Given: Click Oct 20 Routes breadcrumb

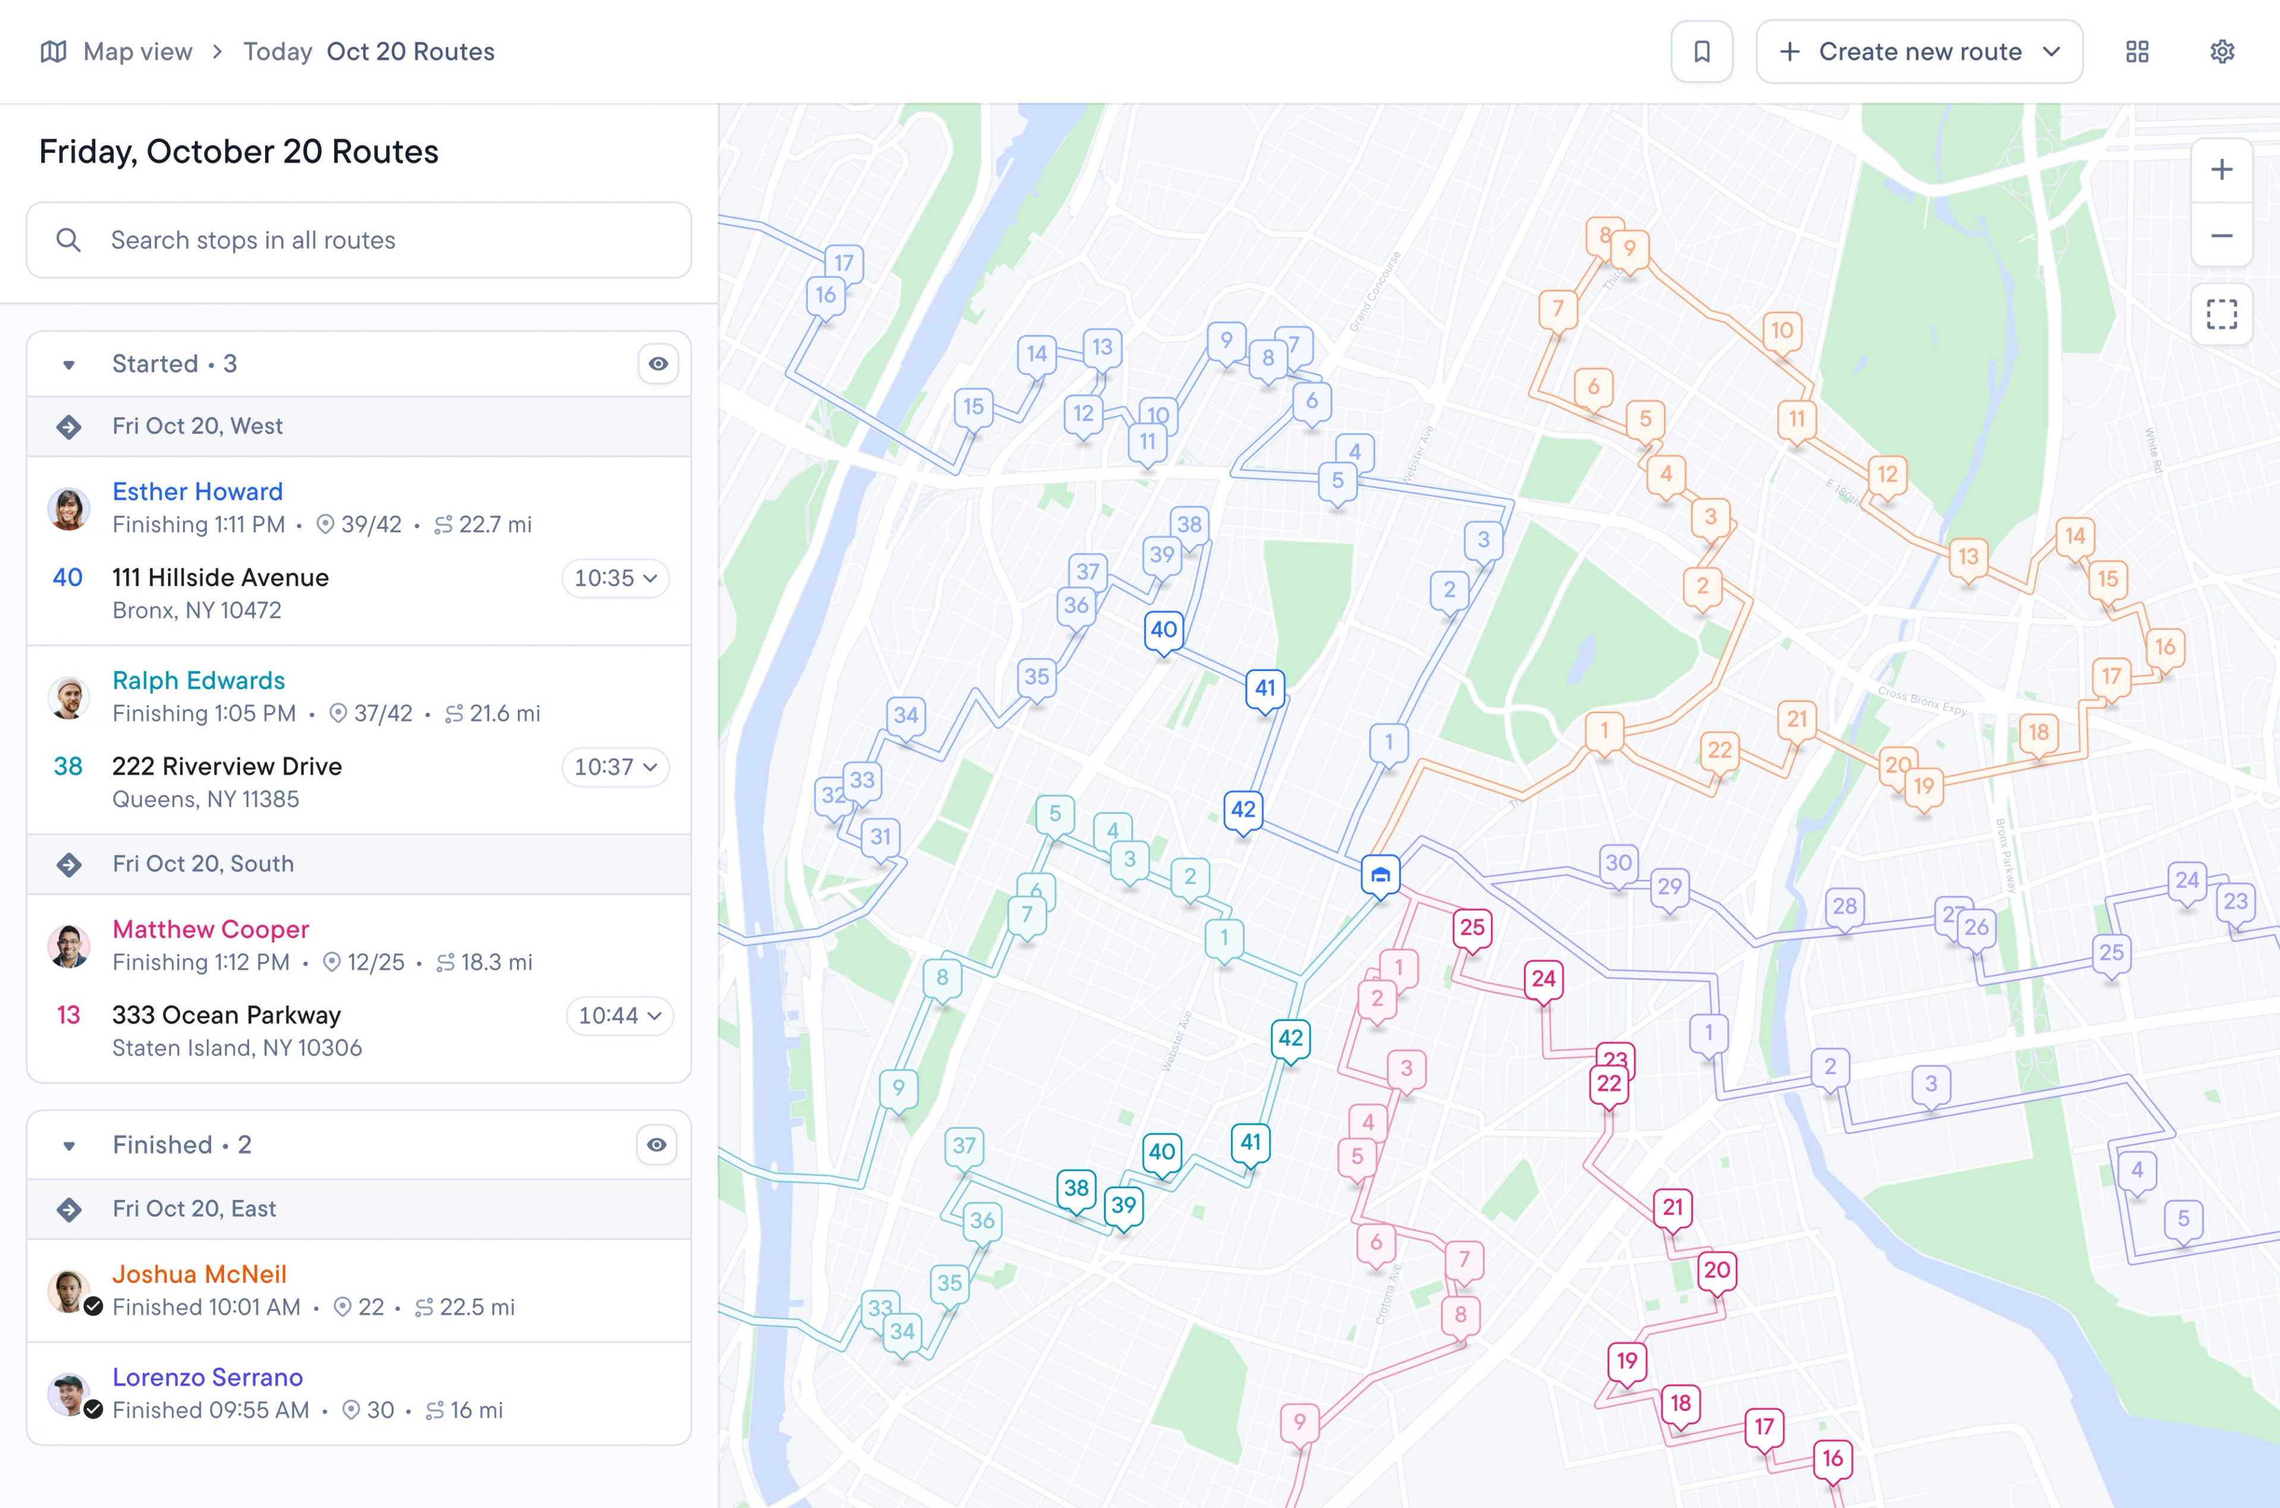Looking at the screenshot, I should click(411, 52).
